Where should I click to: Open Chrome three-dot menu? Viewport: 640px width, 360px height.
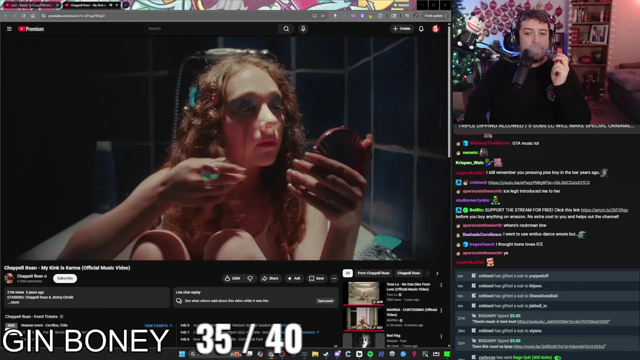pos(445,15)
